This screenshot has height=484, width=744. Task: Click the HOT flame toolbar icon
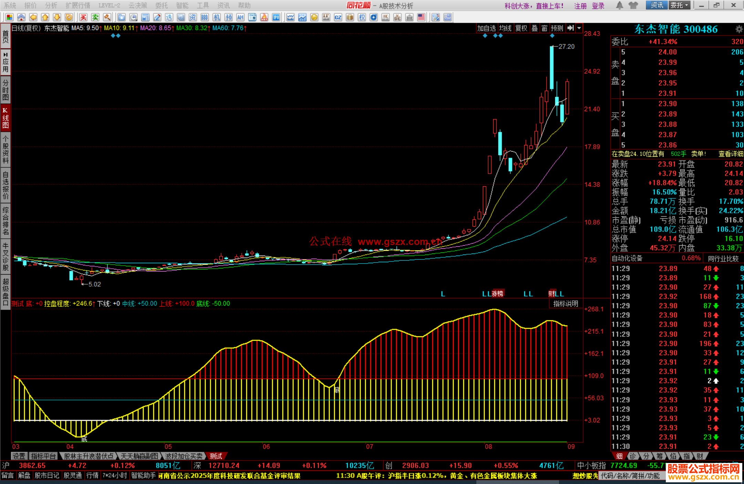(264, 18)
